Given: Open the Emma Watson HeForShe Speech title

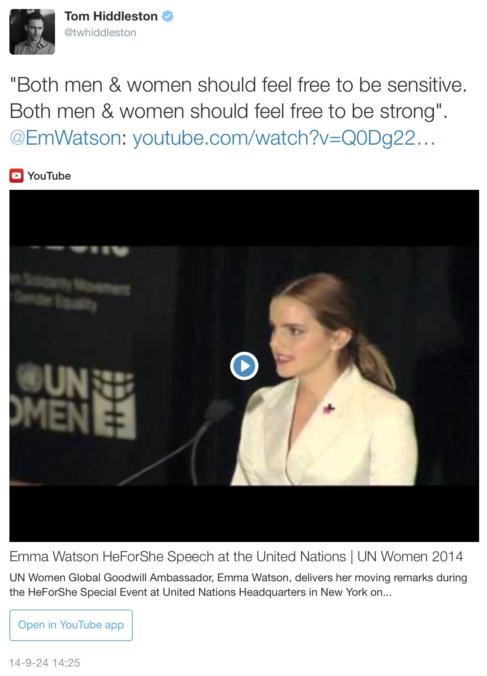Looking at the screenshot, I should (x=236, y=557).
